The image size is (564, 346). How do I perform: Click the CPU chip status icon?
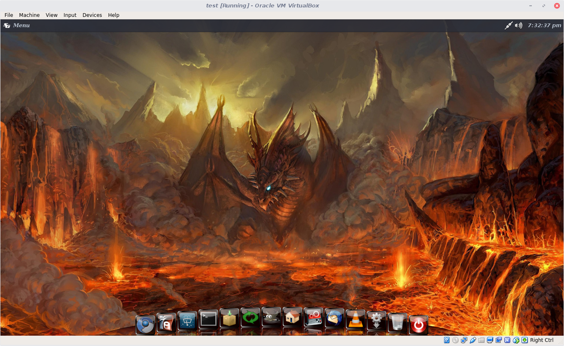point(507,340)
